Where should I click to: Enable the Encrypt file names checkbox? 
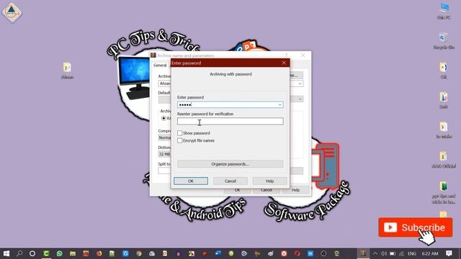(x=179, y=141)
